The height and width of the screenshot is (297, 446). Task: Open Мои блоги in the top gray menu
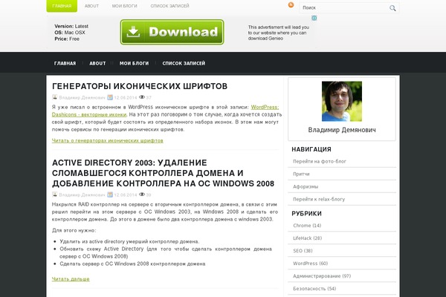click(125, 6)
